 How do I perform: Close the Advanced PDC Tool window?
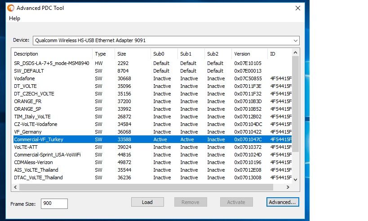(298, 8)
